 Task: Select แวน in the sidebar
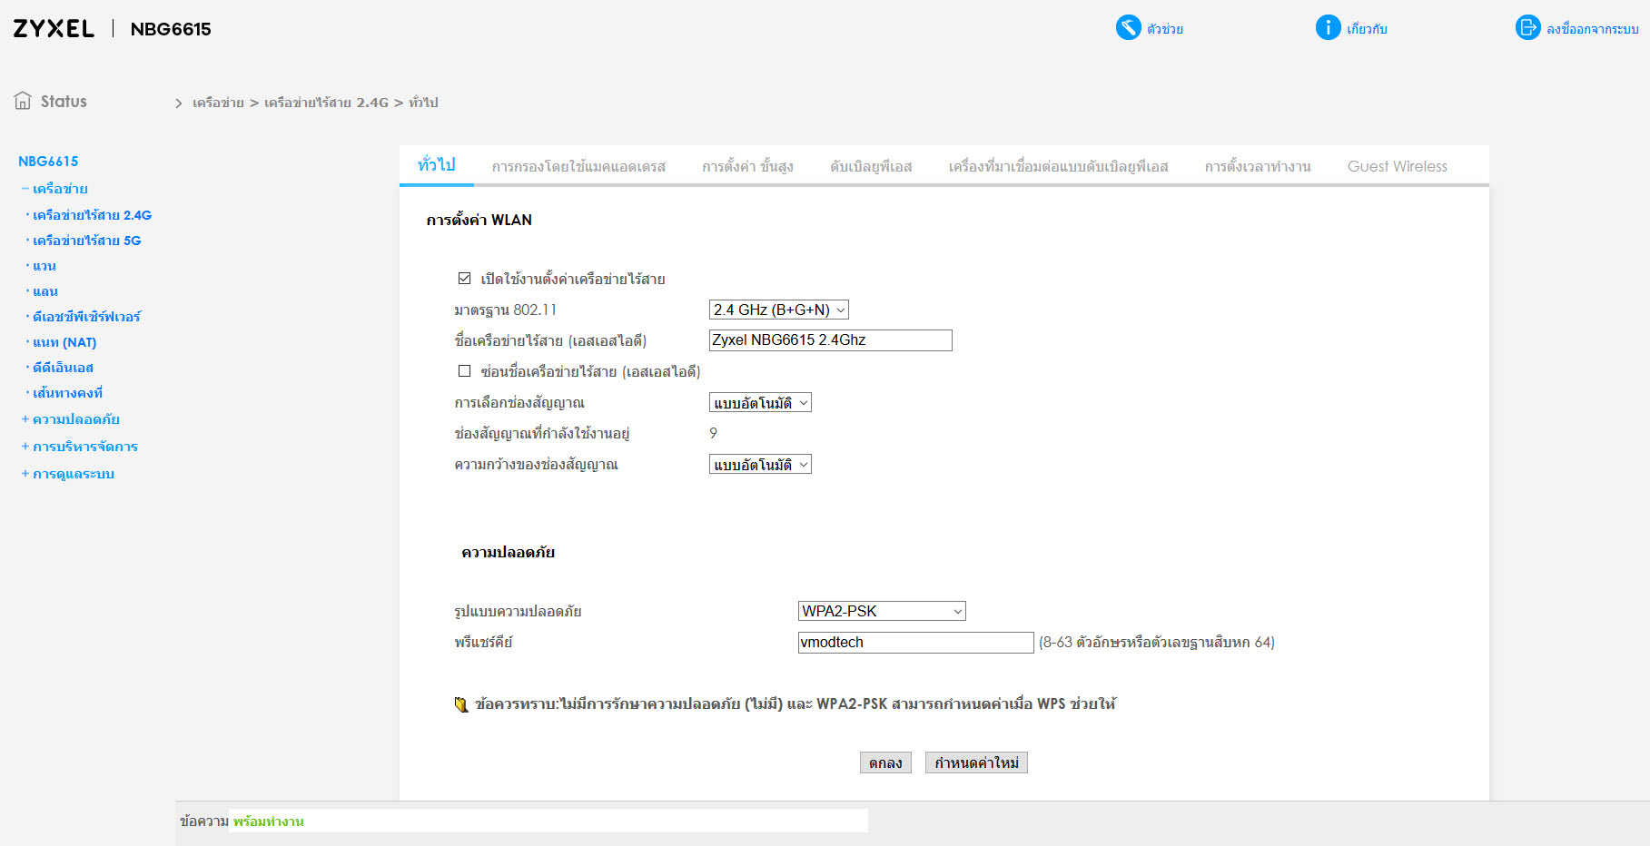[x=44, y=266]
